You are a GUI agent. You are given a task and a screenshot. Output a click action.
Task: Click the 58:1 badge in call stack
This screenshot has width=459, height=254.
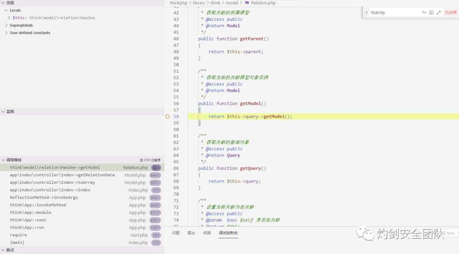(156, 168)
